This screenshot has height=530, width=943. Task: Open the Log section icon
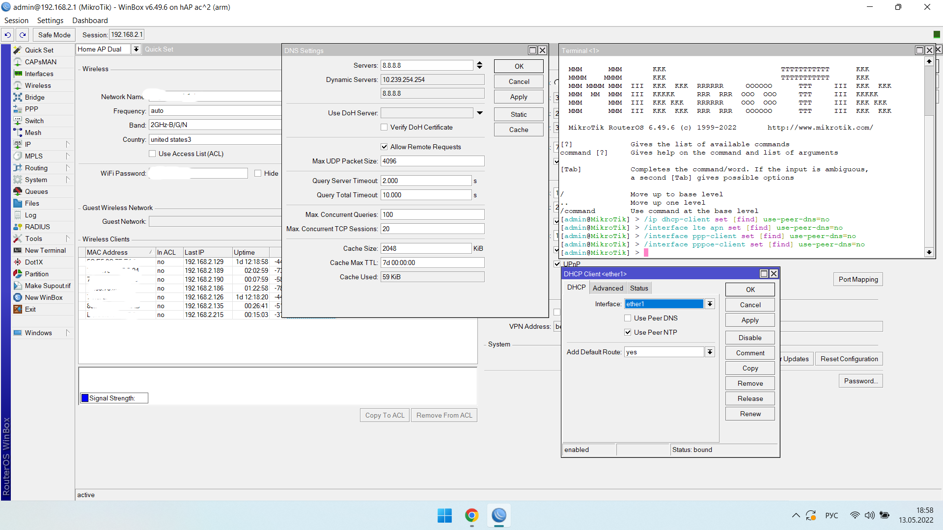coord(18,215)
